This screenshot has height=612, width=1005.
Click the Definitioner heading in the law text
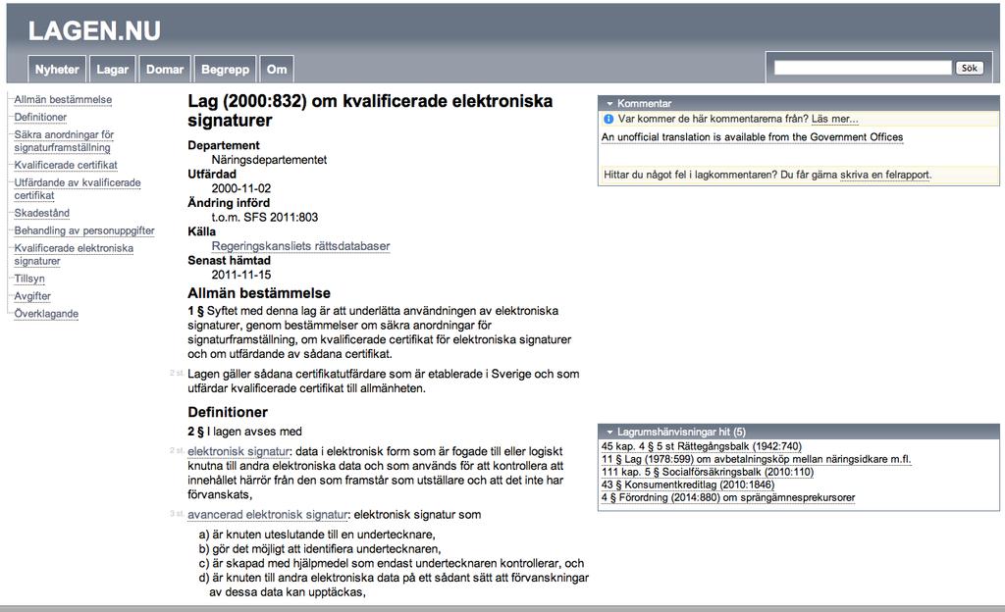click(228, 412)
